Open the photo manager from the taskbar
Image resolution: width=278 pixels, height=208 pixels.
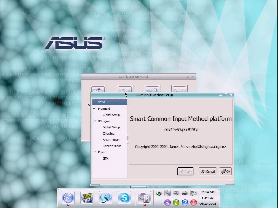coord(87,198)
